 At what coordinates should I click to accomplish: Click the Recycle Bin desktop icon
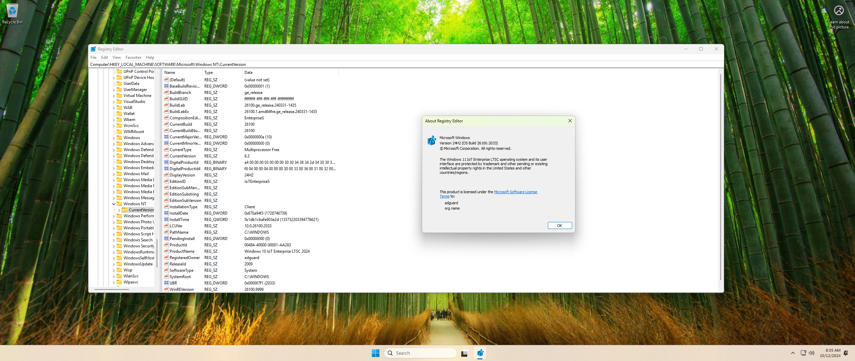[12, 14]
